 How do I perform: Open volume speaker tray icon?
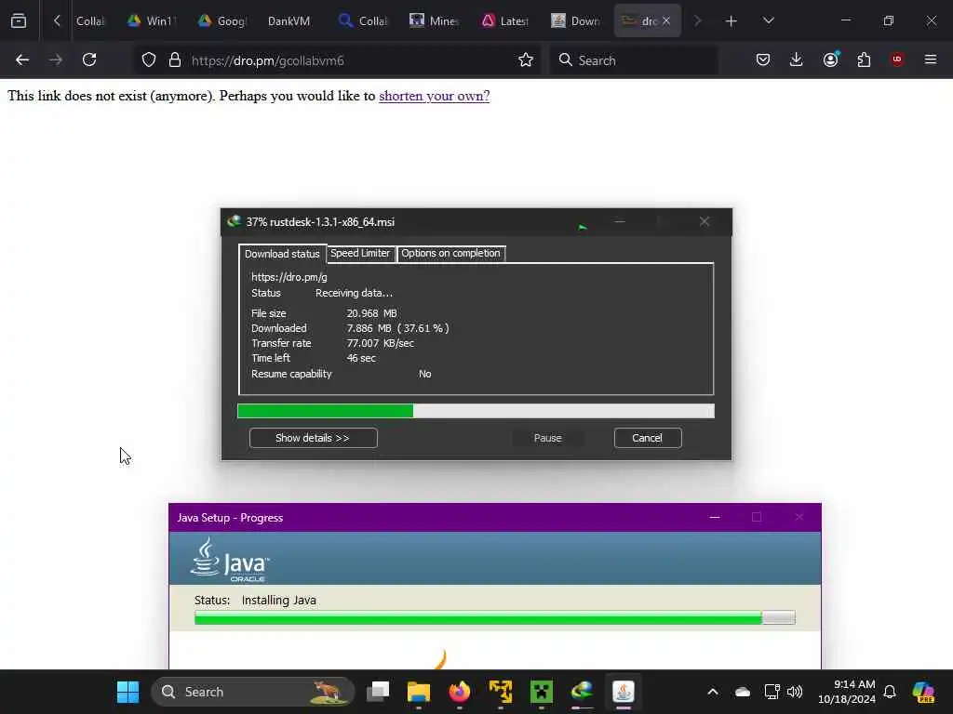795,692
